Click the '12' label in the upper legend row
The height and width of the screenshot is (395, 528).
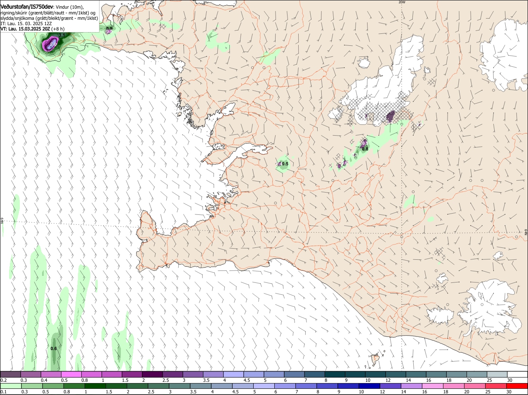pyautogui.click(x=388, y=380)
